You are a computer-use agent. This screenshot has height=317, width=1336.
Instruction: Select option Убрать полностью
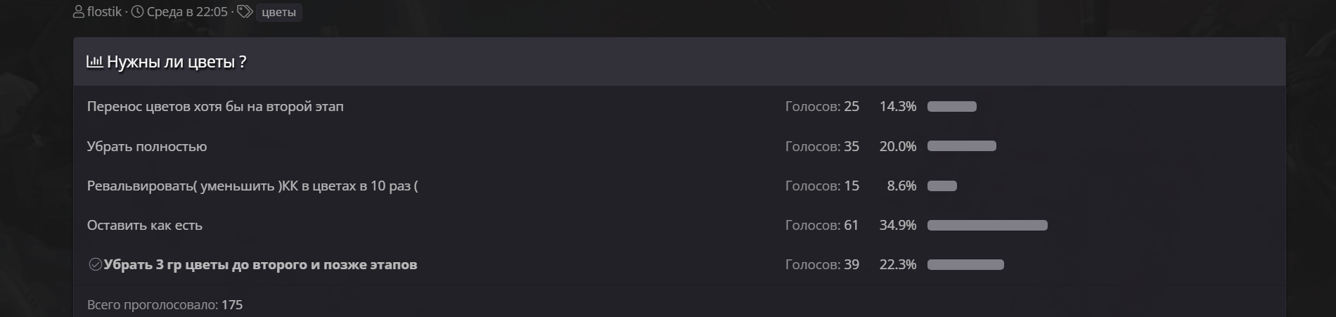click(147, 147)
